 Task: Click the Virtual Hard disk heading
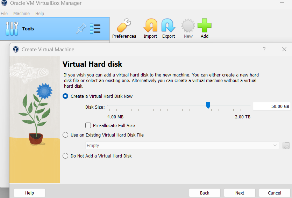coord(92,64)
